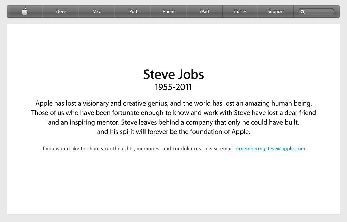The height and width of the screenshot is (222, 347).
Task: Click the line 'and an inspiring mentor'
Action: point(174,123)
